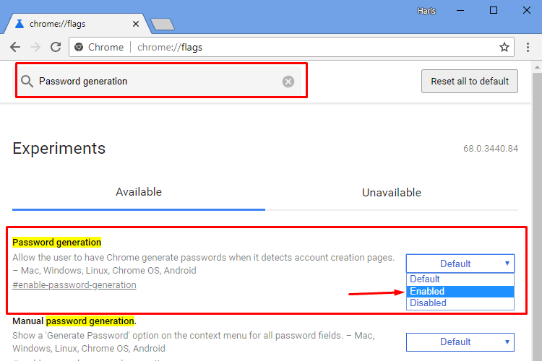Close the chrome://flags tab

(136, 24)
